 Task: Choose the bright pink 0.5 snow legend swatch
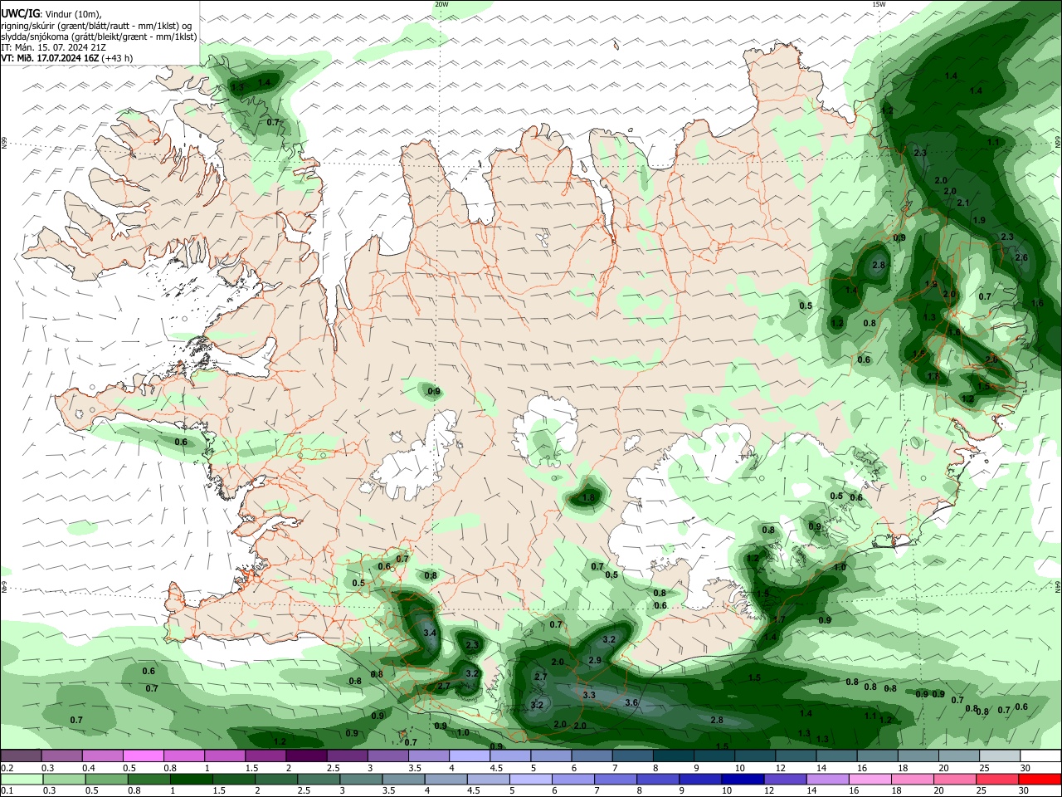pos(143,755)
